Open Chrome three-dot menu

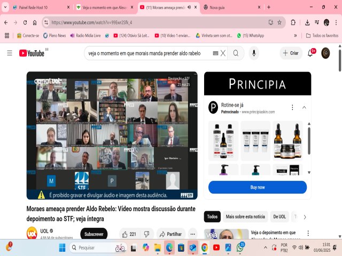(336, 22)
